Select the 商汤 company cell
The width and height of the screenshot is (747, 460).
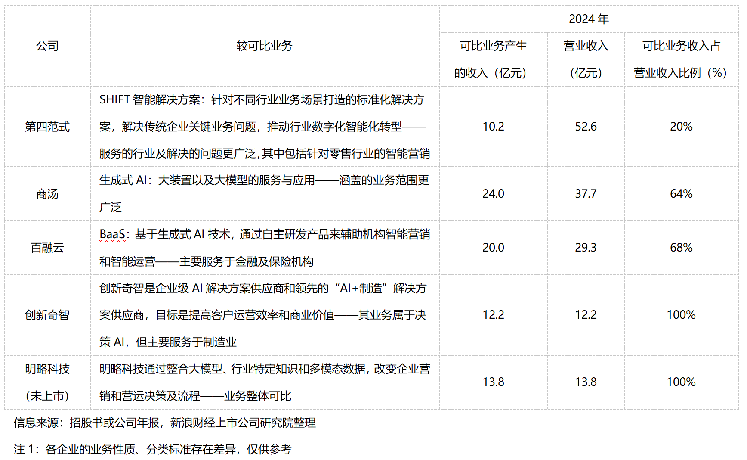click(x=47, y=194)
